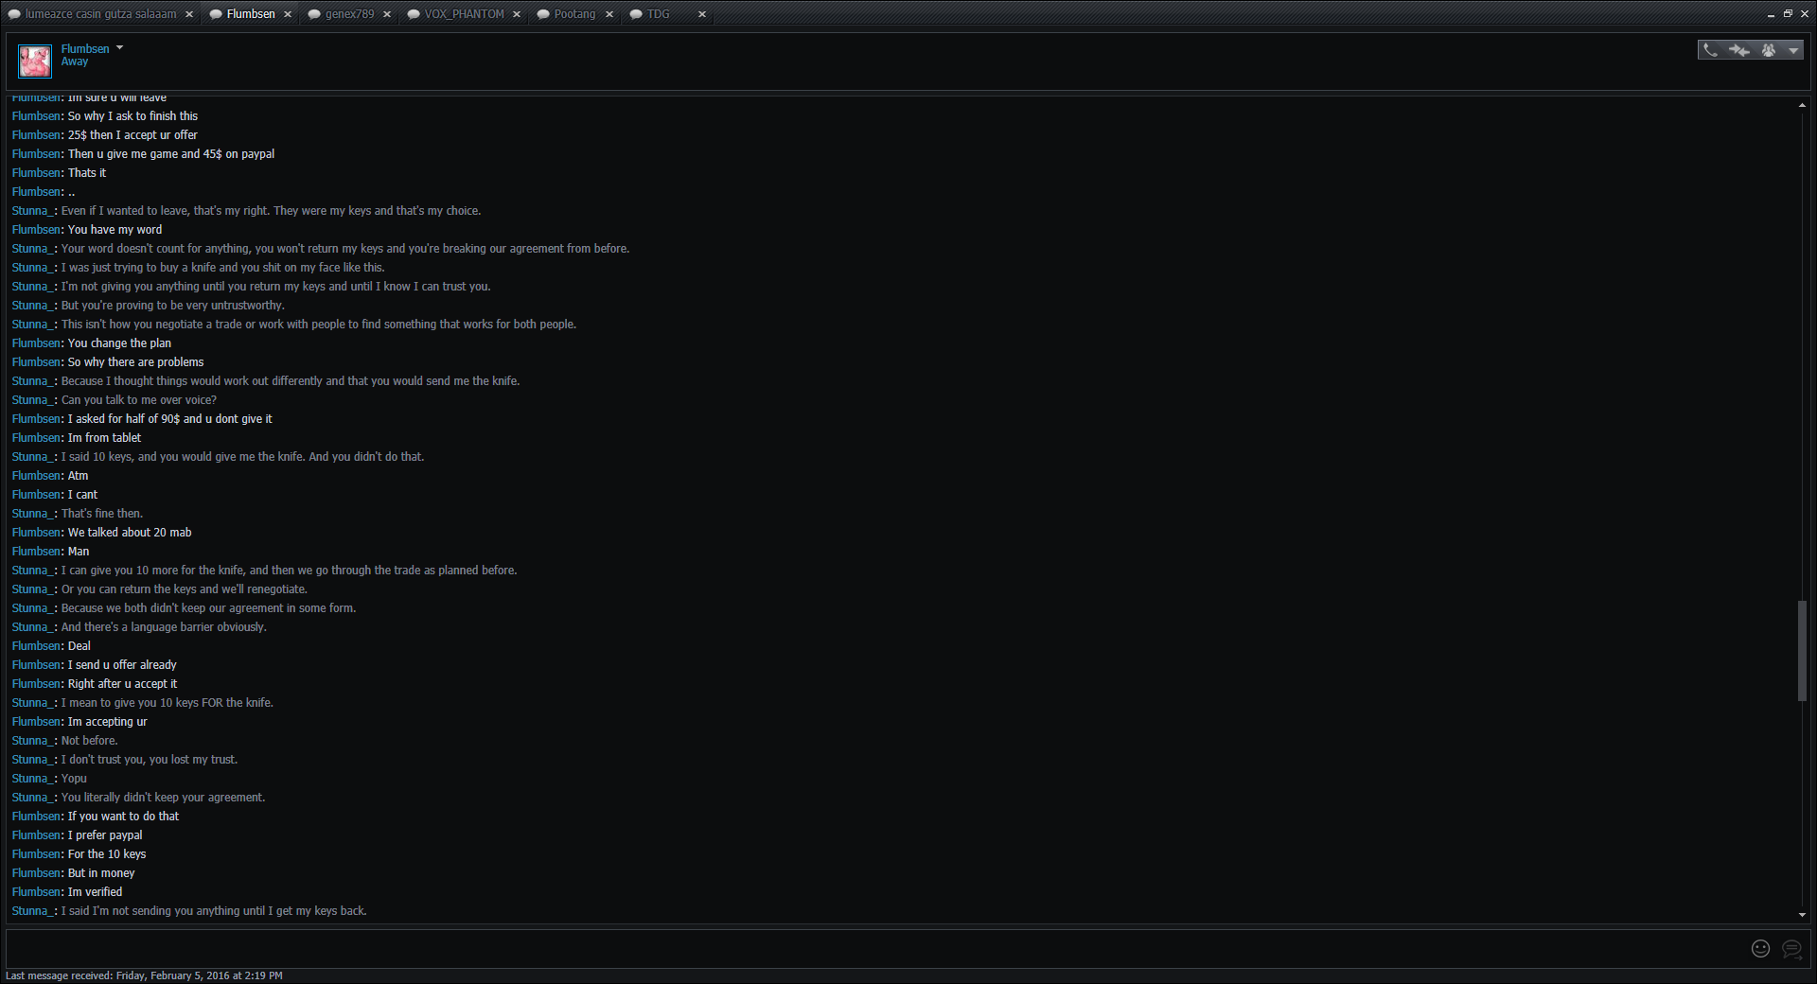Close the genex789 chat tab
The image size is (1817, 984).
[x=387, y=14]
